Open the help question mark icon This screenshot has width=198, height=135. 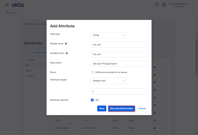157,5
